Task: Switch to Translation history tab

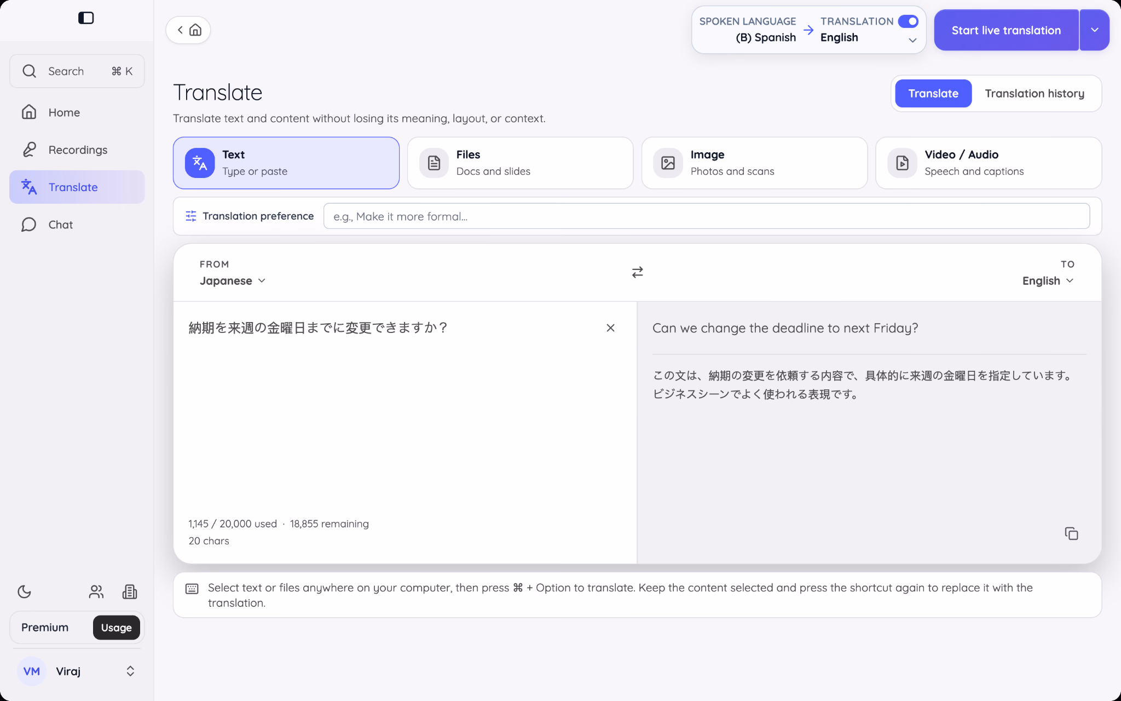Action: click(x=1035, y=94)
